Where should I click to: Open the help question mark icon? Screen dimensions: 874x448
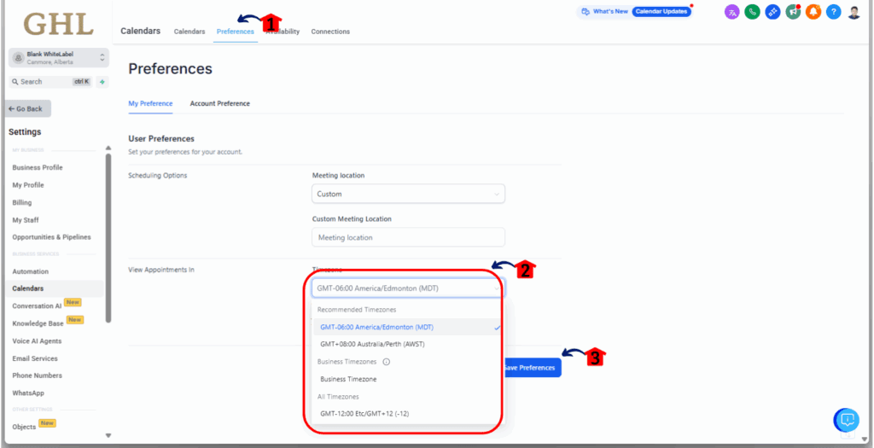pyautogui.click(x=833, y=12)
